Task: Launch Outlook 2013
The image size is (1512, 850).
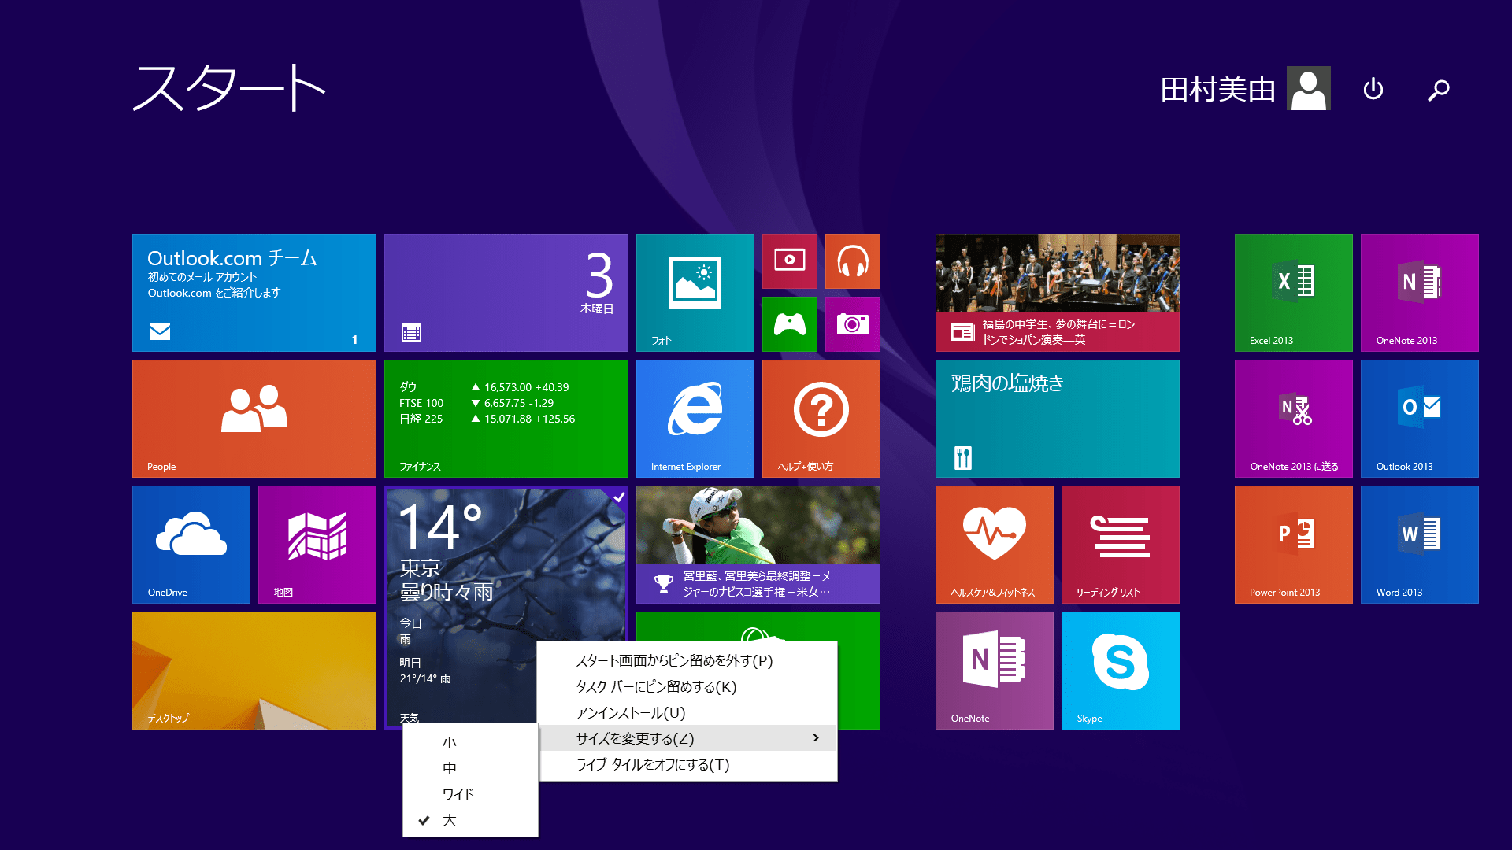Action: click(1418, 418)
